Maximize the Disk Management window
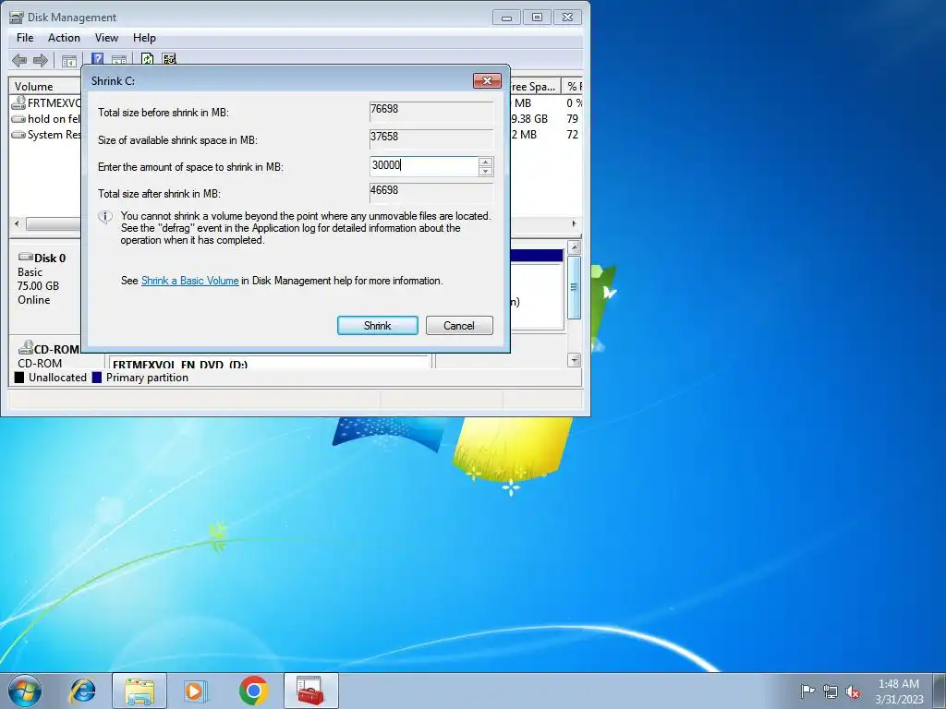946x709 pixels. point(537,18)
